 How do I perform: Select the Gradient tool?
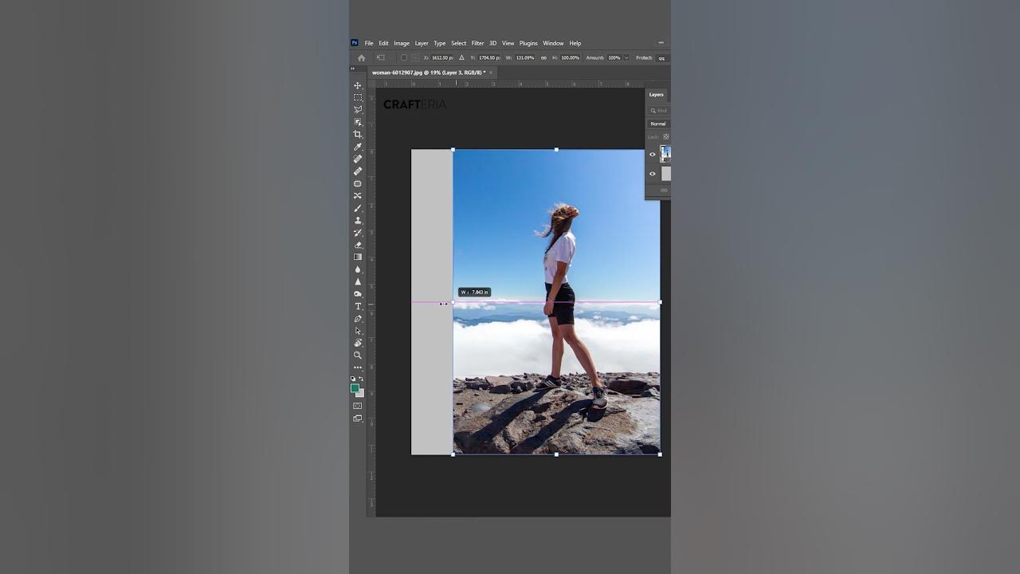pos(358,257)
